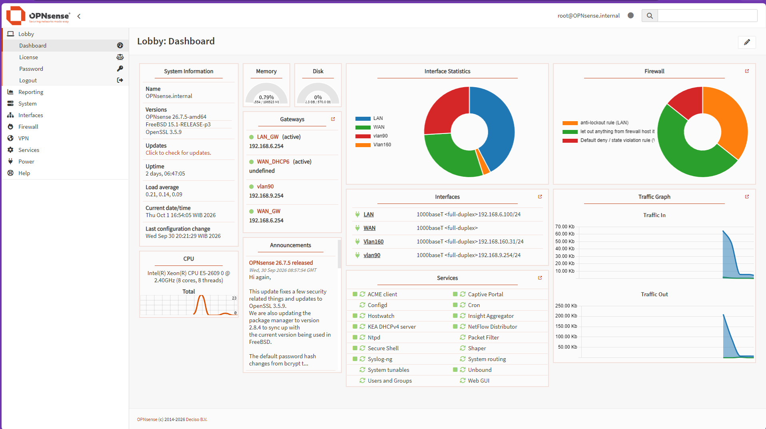Click the Logout exit icon
The width and height of the screenshot is (766, 429).
pyautogui.click(x=120, y=80)
